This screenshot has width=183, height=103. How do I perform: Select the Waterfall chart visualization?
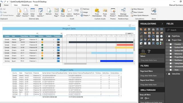(141, 36)
